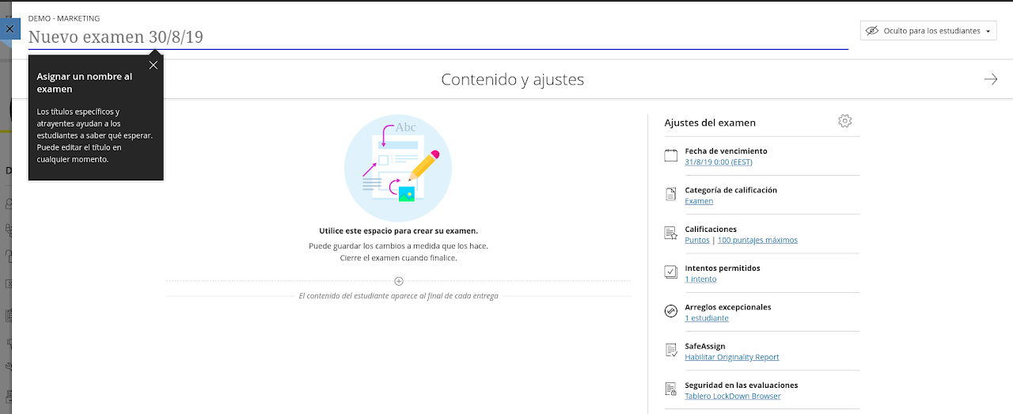Image resolution: width=1013 pixels, height=414 pixels.
Task: Click '100 puntajes máximos' link
Action: (757, 240)
